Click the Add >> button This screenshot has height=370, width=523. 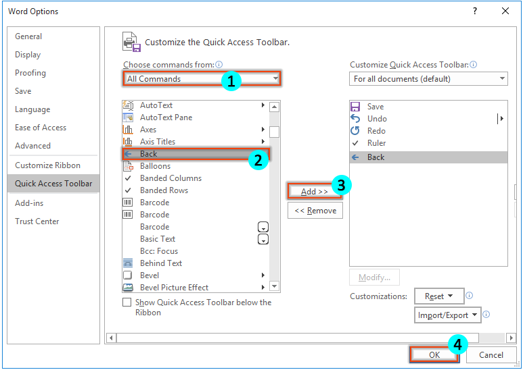pyautogui.click(x=315, y=192)
